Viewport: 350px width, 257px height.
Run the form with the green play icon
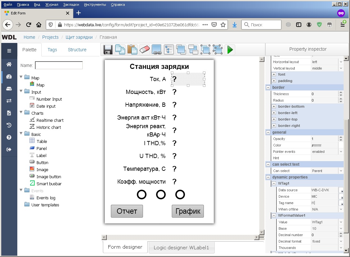pos(230,50)
